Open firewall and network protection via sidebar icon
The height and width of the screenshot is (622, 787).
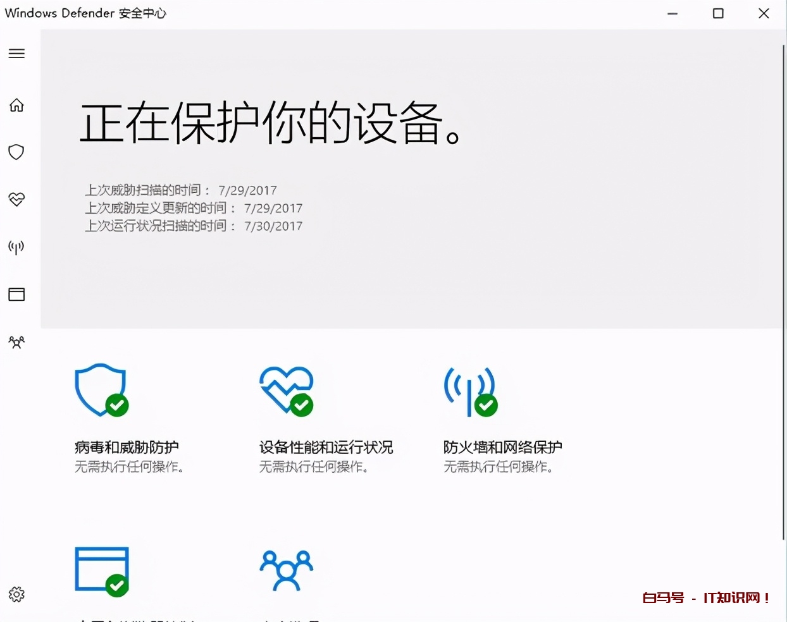pyautogui.click(x=16, y=247)
